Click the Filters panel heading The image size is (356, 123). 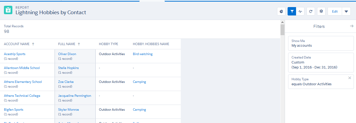click(319, 26)
